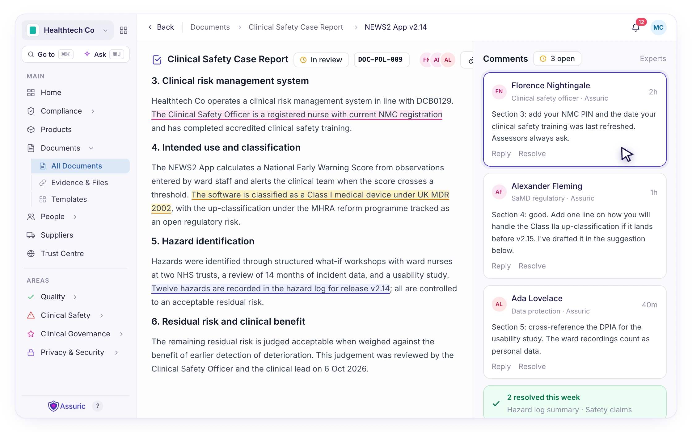Click the Suppliers truck icon
This screenshot has width=692, height=432.
pyautogui.click(x=31, y=235)
